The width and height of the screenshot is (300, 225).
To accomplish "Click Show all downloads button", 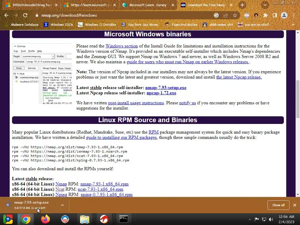I will (278, 205).
